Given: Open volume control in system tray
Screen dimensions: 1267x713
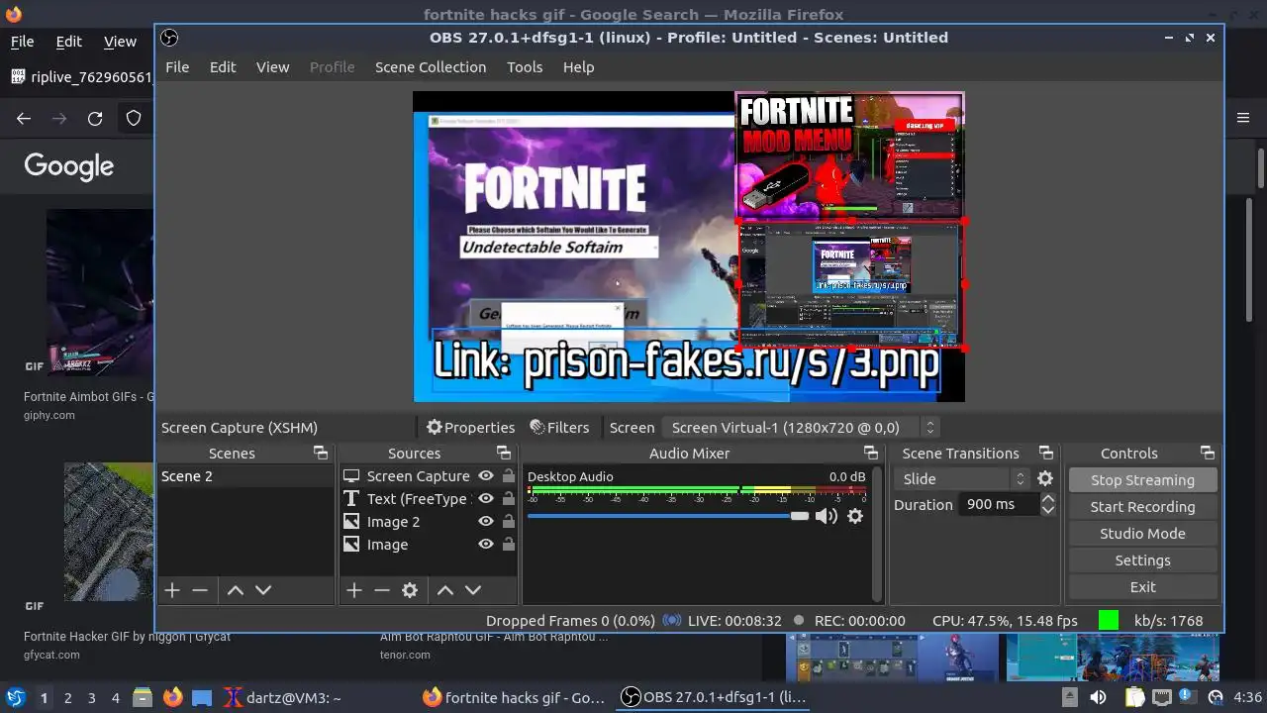Looking at the screenshot, I should point(1098,698).
